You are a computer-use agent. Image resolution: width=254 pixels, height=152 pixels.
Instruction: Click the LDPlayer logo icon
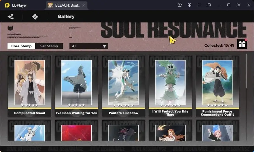pyautogui.click(x=7, y=5)
